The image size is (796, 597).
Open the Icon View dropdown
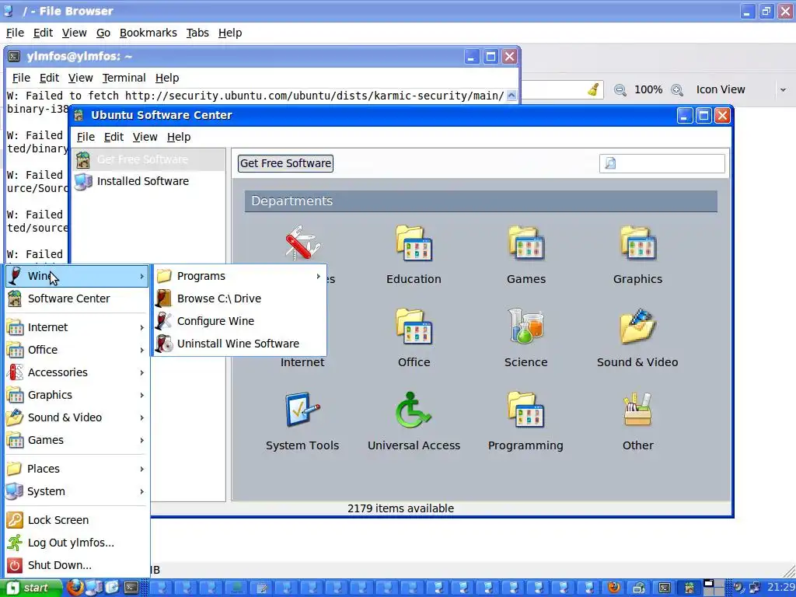(739, 90)
